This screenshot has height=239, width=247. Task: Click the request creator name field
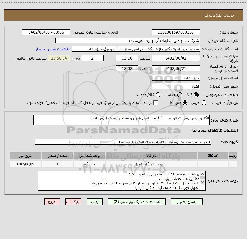(136, 49)
